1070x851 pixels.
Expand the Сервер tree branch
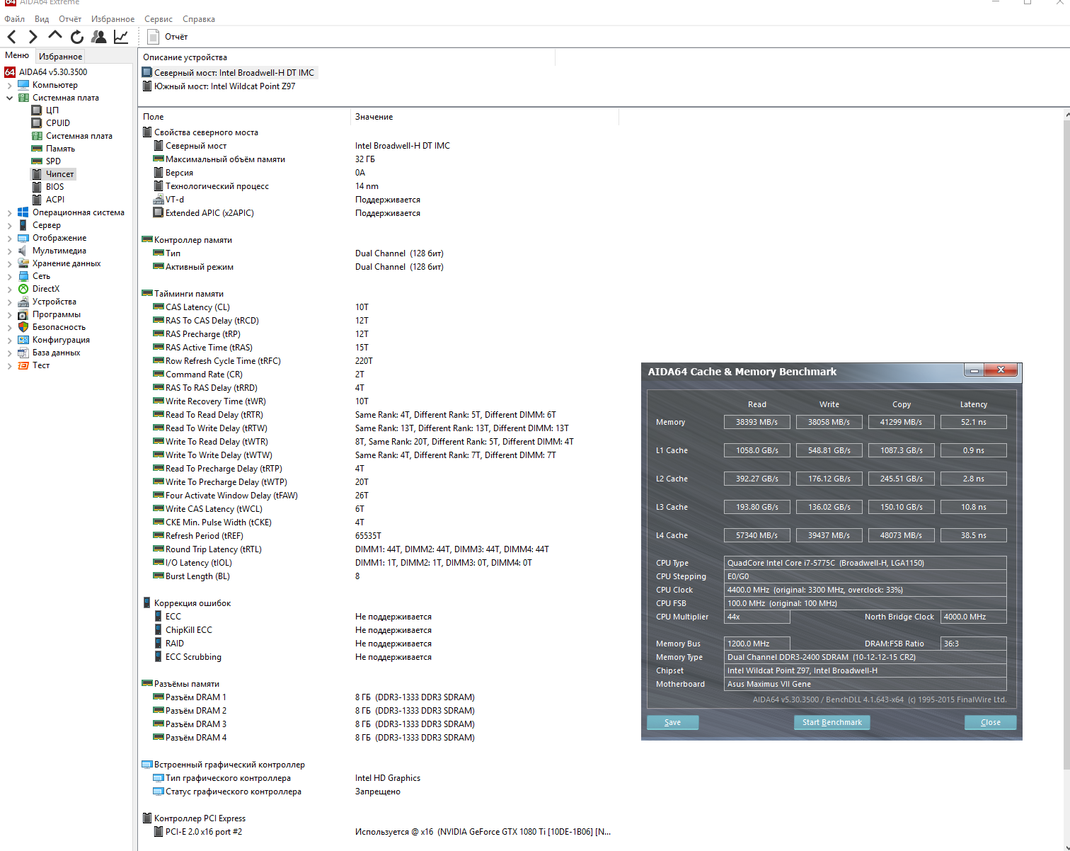(9, 225)
